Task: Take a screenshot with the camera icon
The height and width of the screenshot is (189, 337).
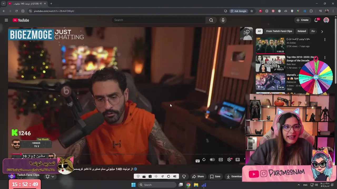Action: pos(150,176)
